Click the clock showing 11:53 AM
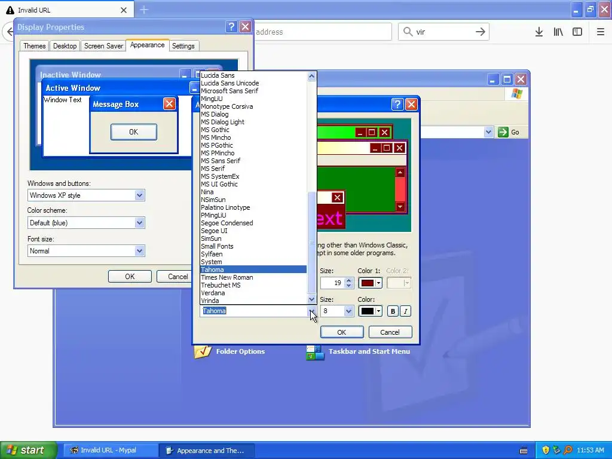The height and width of the screenshot is (459, 612). (590, 451)
